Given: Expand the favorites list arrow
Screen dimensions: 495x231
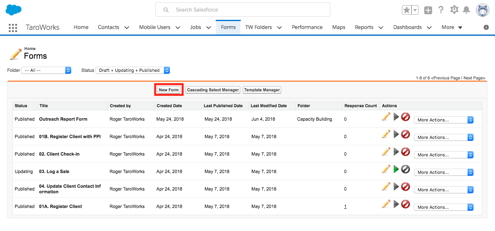Looking at the screenshot, I should [x=415, y=10].
